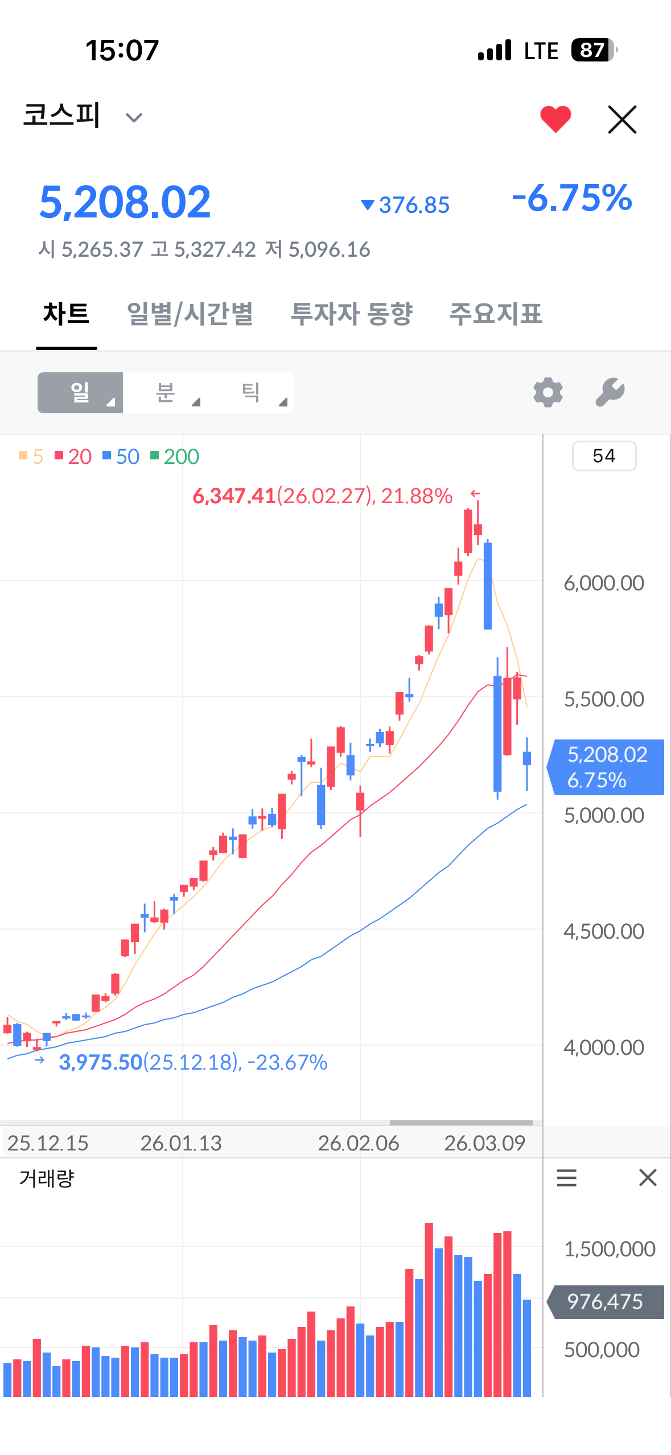
Task: Toggle the 50-day moving average legend
Action: (x=121, y=457)
